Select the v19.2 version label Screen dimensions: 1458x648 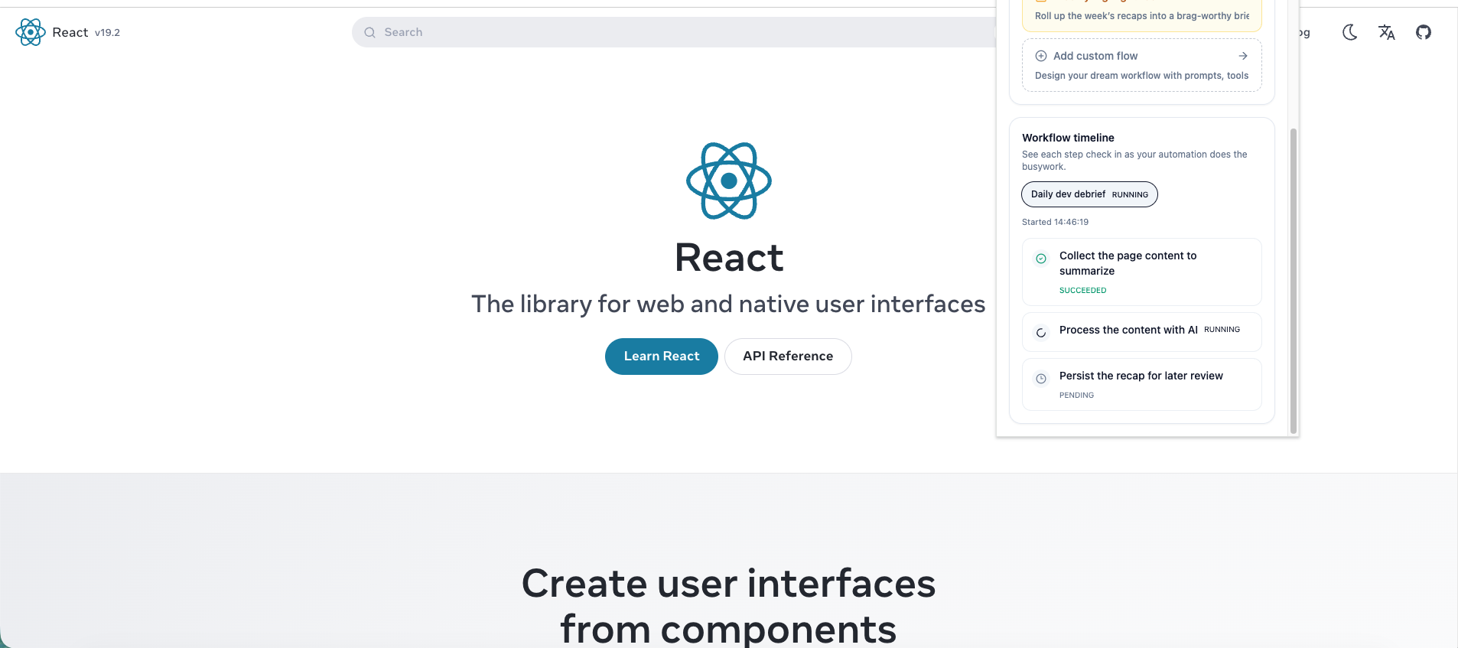coord(108,33)
